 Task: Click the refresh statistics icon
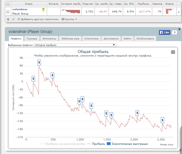[13, 19]
